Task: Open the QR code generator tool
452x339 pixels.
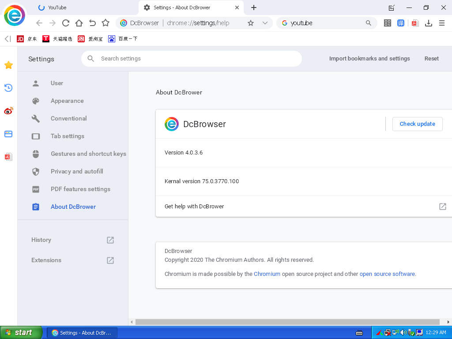Action: pyautogui.click(x=387, y=23)
